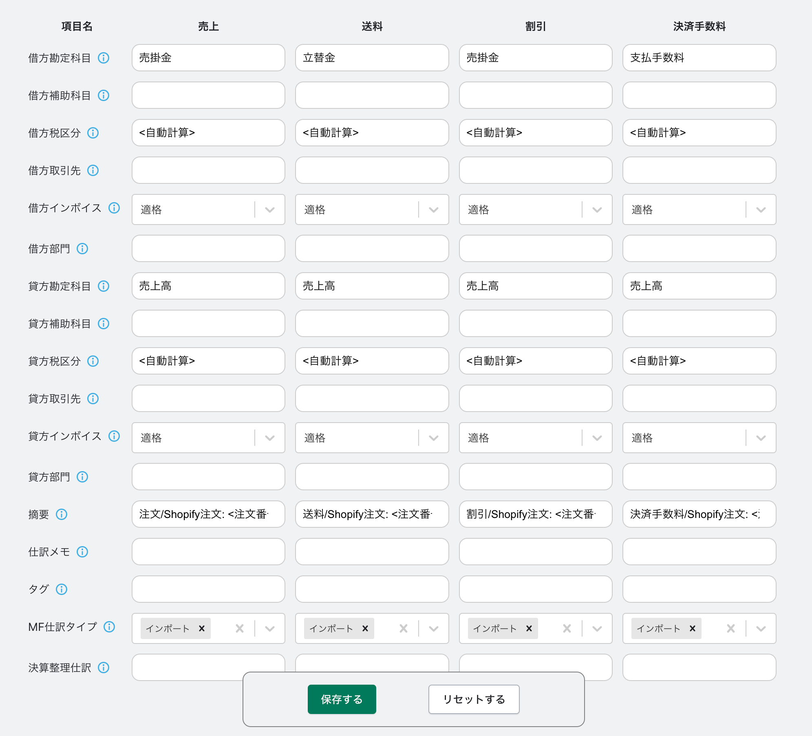Click the empty 貸方補助科目 field under 割引

[x=535, y=324]
